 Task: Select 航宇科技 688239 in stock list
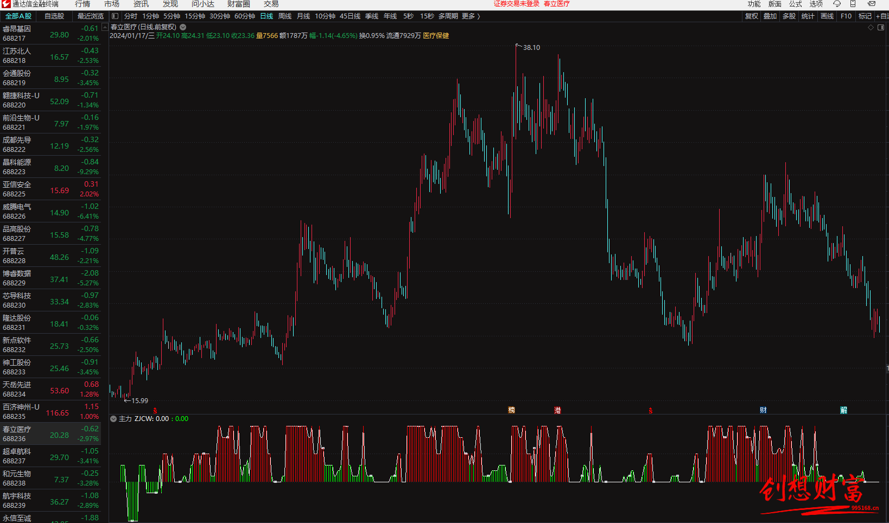50,500
